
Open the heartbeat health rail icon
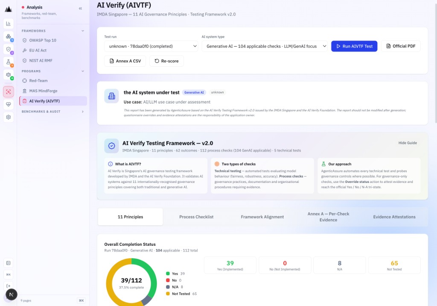tap(9, 104)
